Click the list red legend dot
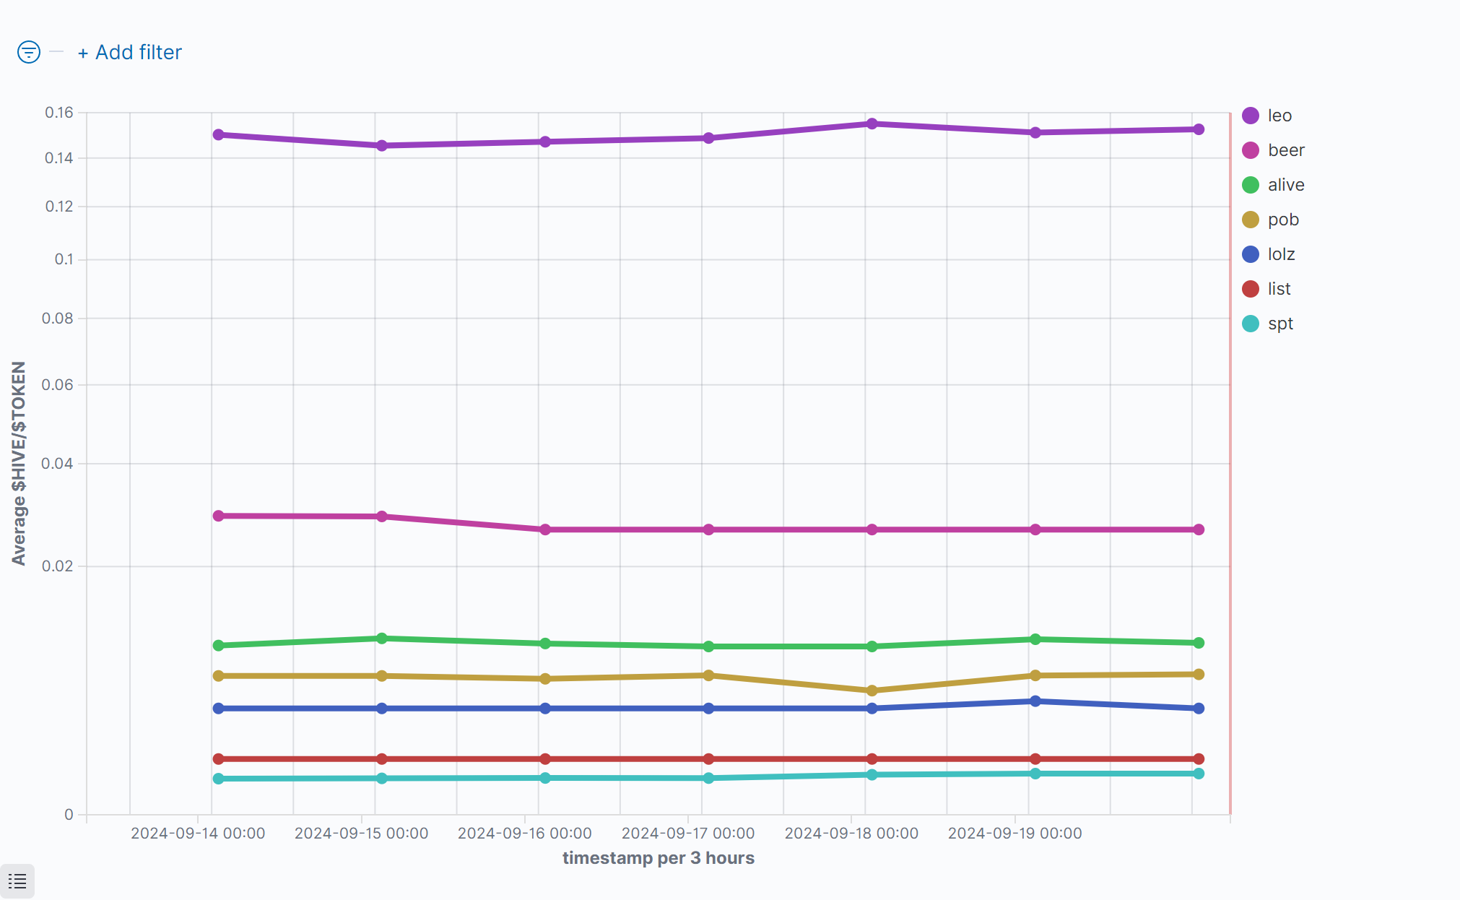1460x900 pixels. coord(1251,289)
